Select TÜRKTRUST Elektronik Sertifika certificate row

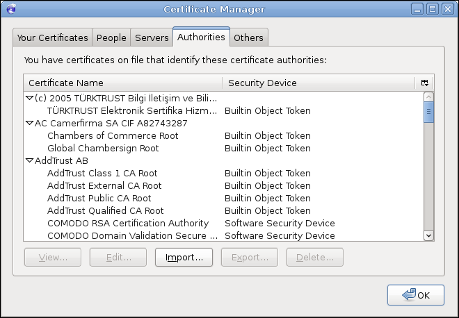tap(224, 111)
